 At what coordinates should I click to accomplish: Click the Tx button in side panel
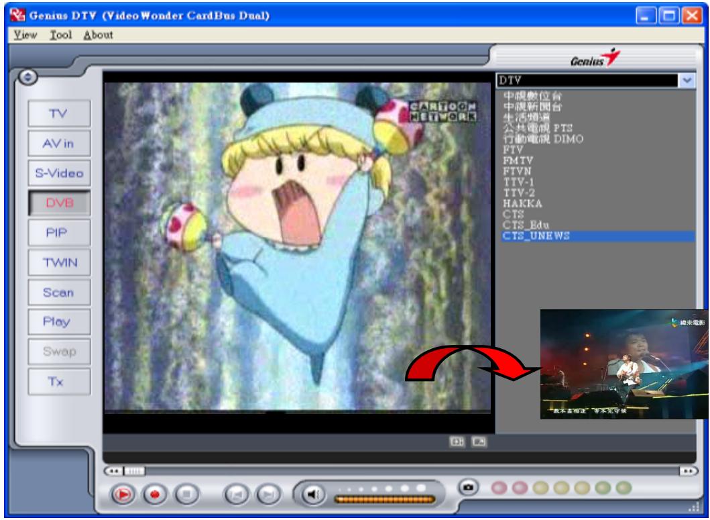click(59, 382)
